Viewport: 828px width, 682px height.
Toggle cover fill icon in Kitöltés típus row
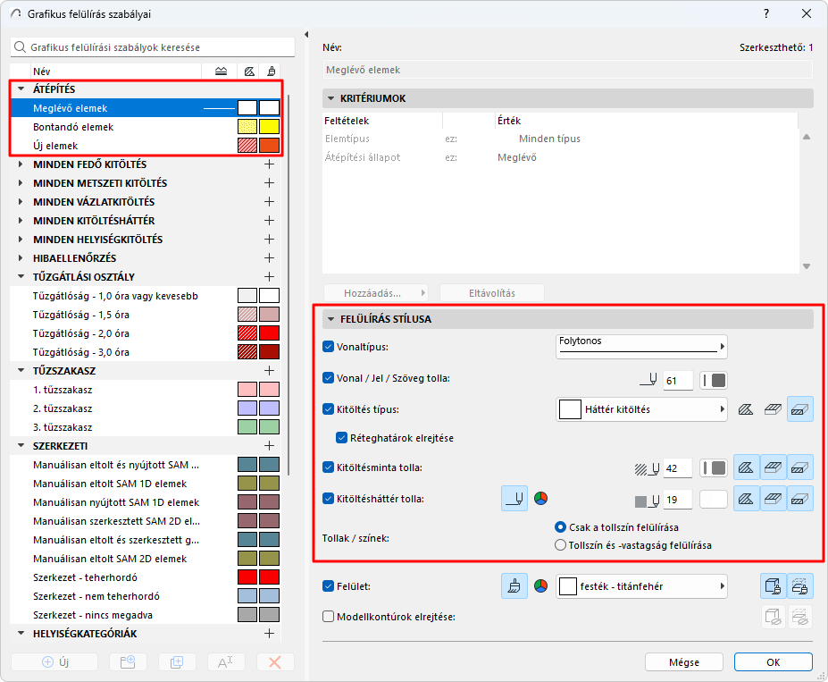tap(774, 409)
